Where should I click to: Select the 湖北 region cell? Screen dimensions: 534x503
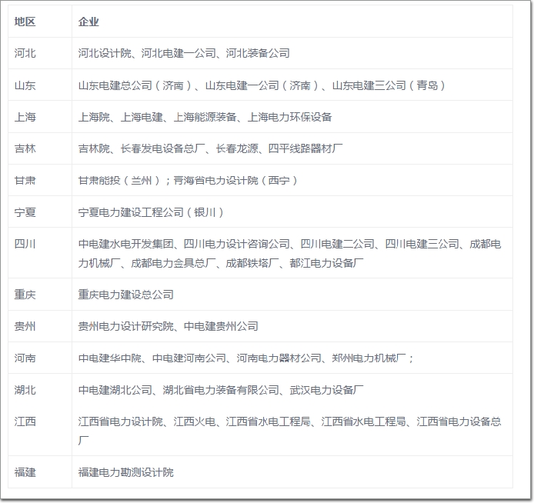click(40, 389)
